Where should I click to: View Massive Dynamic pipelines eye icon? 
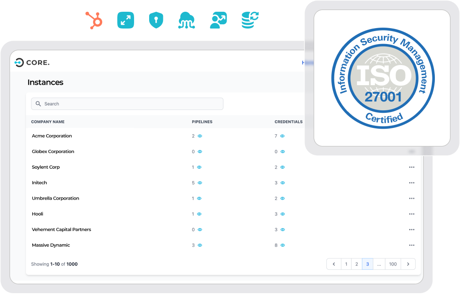(200, 245)
